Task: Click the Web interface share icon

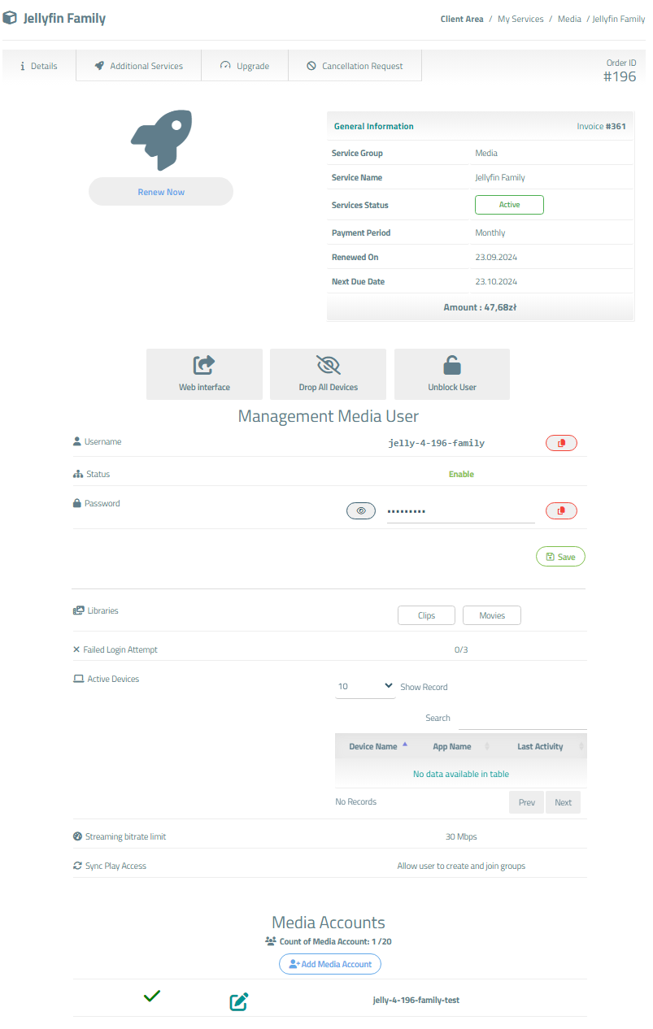Action: [204, 365]
